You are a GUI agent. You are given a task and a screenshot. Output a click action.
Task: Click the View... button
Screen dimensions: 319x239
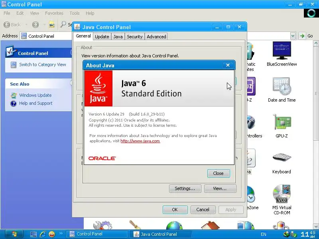220,188
